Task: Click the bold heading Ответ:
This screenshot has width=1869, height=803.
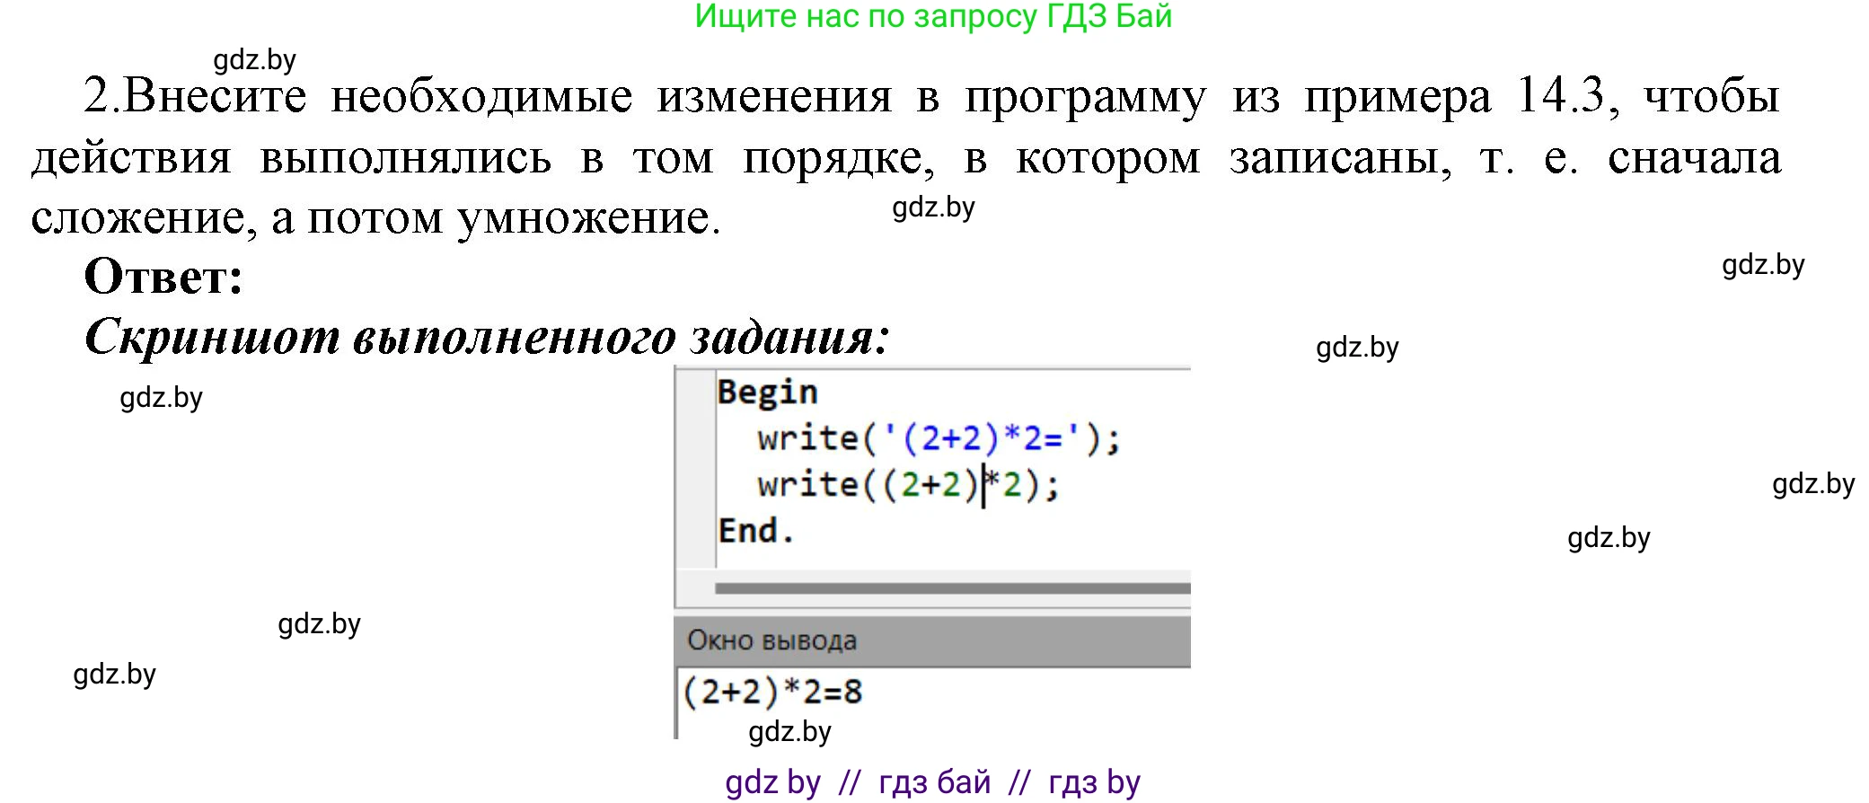Action: pos(163,276)
